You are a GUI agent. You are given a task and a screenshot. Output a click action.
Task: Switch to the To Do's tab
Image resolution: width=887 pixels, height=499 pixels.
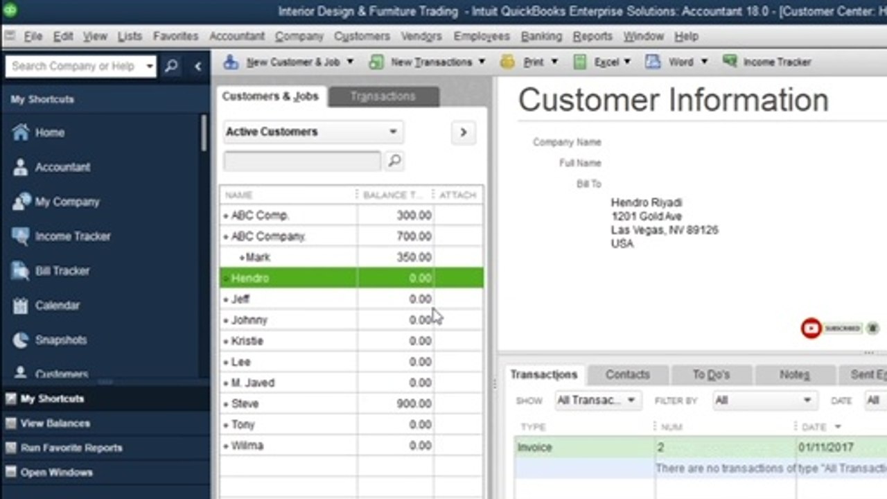pyautogui.click(x=711, y=374)
